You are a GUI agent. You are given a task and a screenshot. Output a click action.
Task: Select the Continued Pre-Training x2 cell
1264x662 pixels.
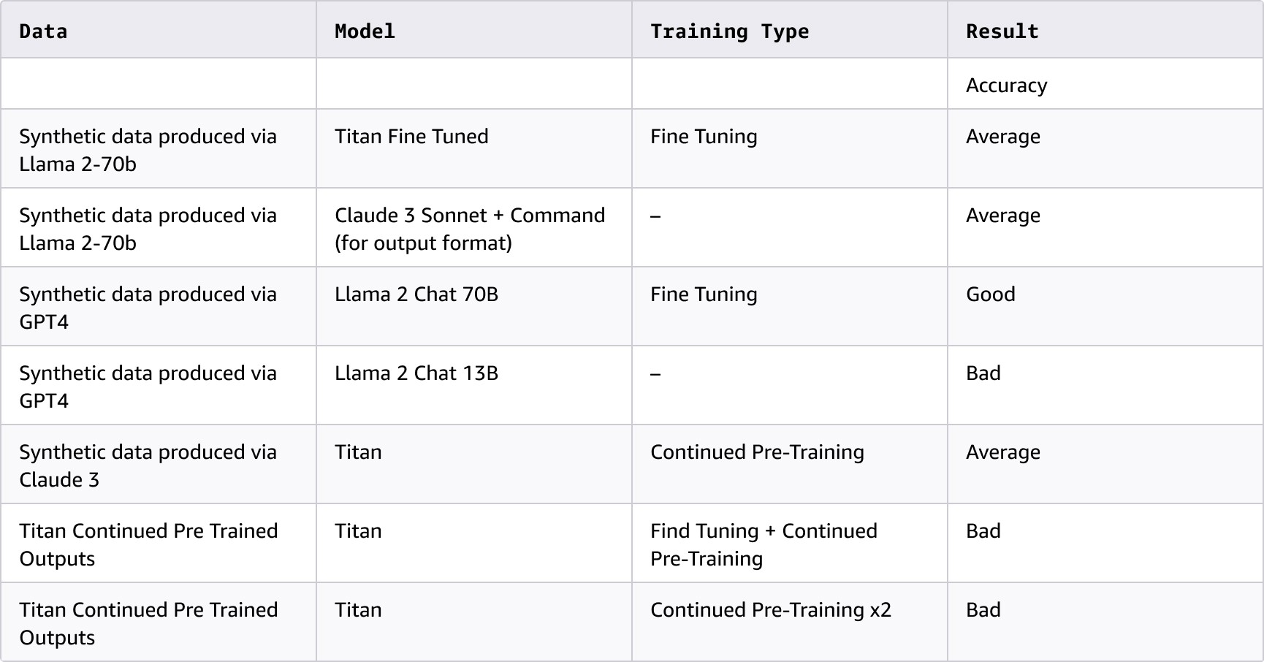coord(770,610)
